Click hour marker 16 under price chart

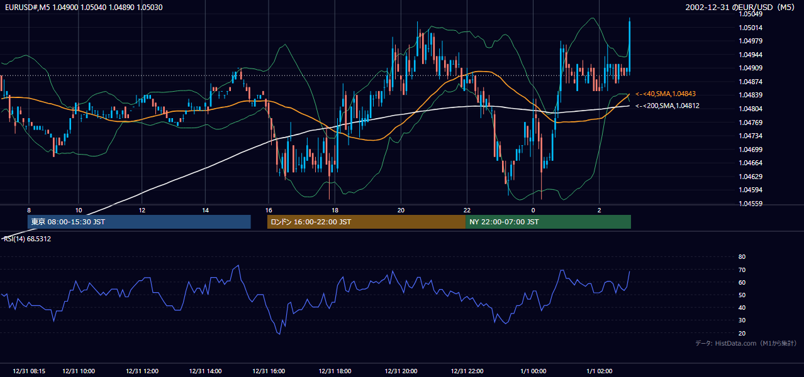(x=269, y=210)
